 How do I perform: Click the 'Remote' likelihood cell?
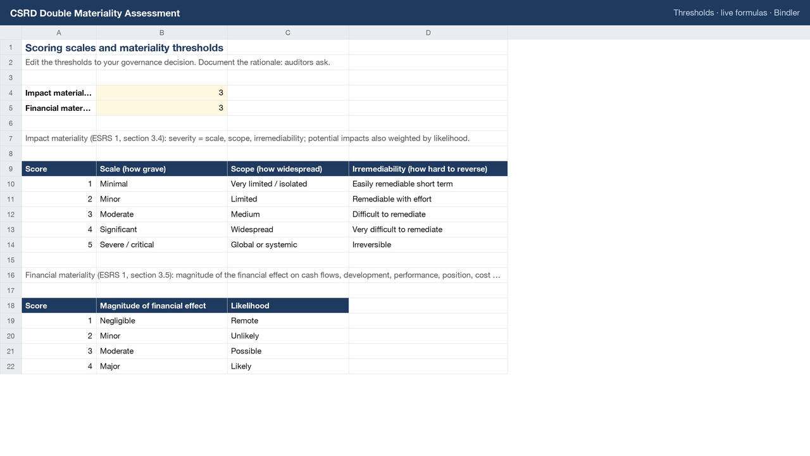click(288, 321)
